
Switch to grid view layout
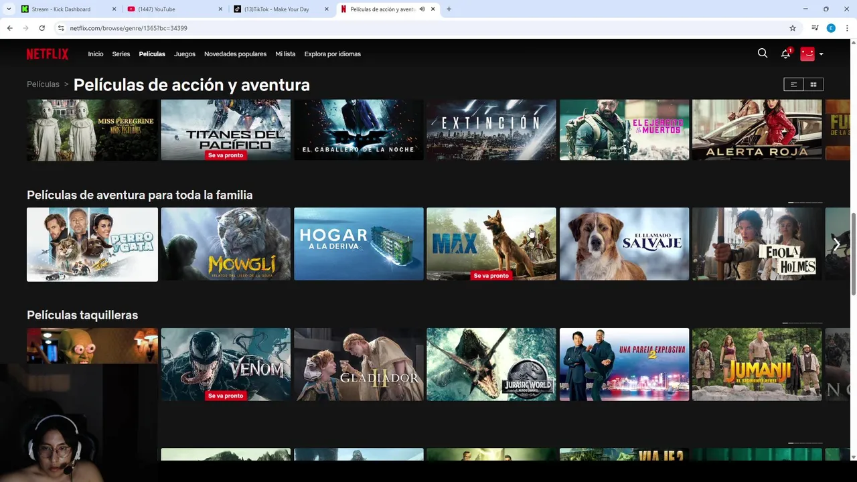point(813,84)
